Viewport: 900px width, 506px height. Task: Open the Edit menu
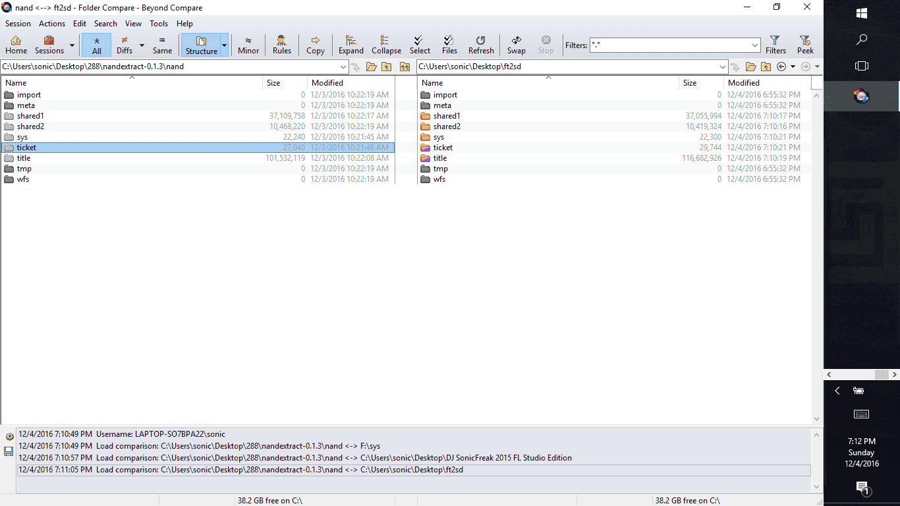tap(80, 24)
